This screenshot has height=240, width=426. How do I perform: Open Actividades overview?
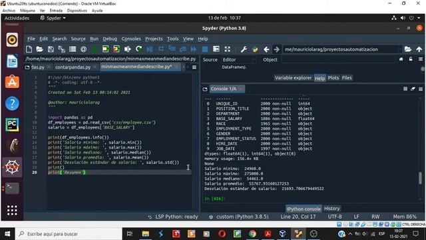point(17,18)
